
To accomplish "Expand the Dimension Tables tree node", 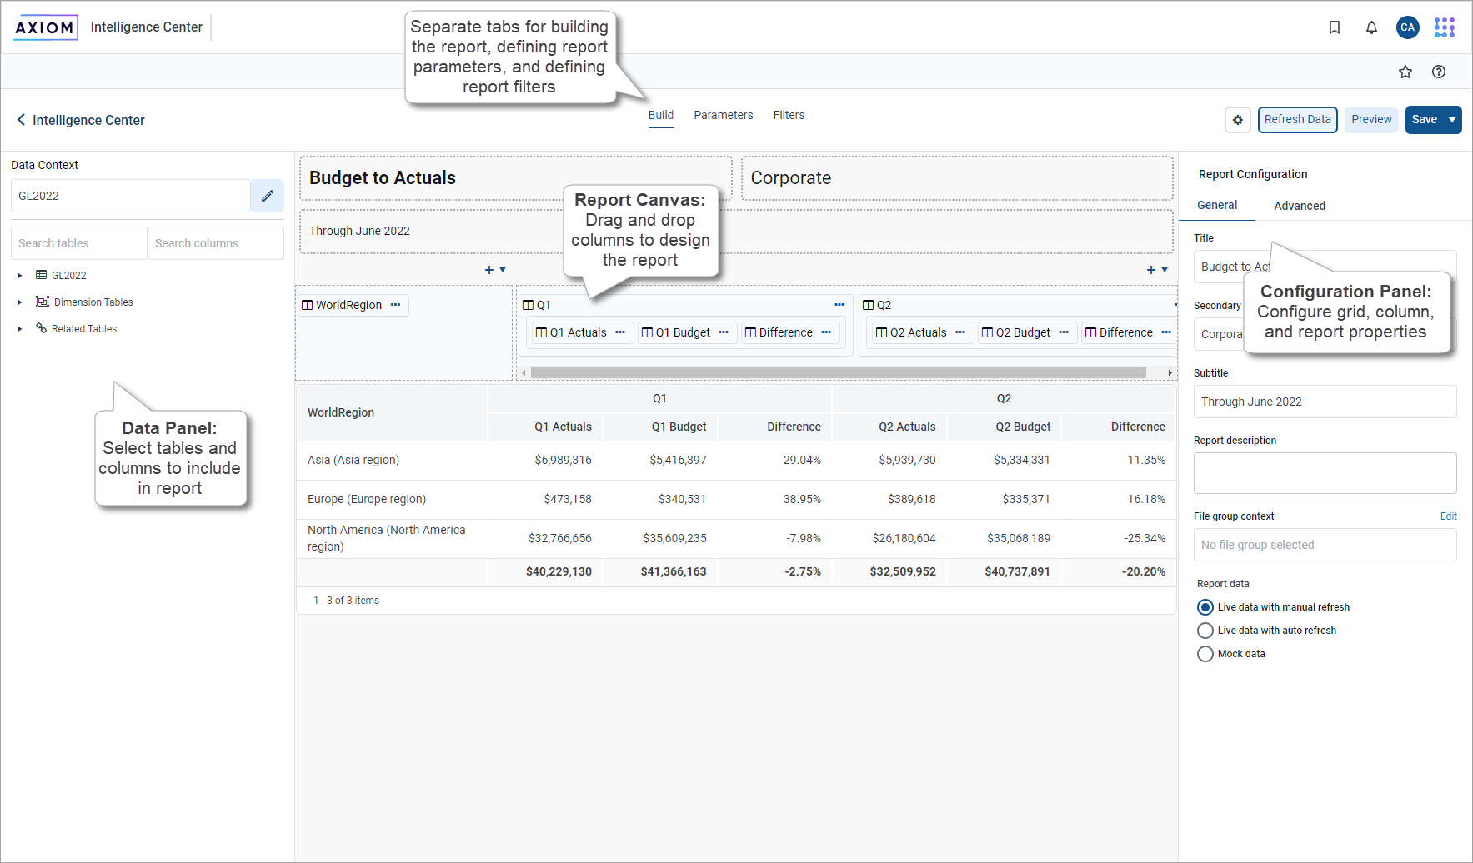I will (x=20, y=302).
